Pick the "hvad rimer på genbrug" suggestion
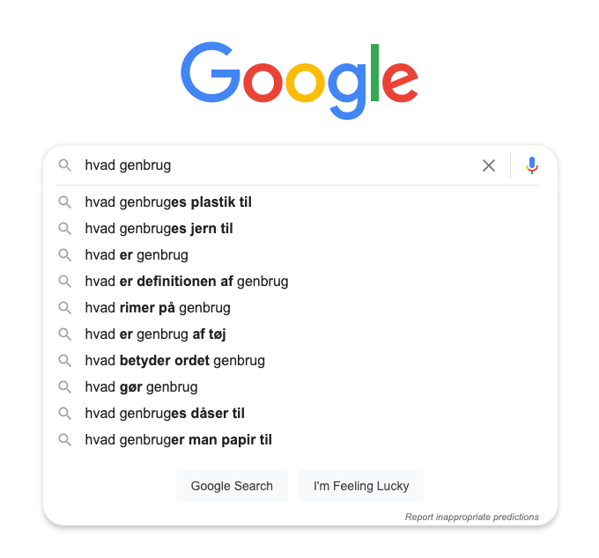The height and width of the screenshot is (558, 599). pyautogui.click(x=158, y=308)
